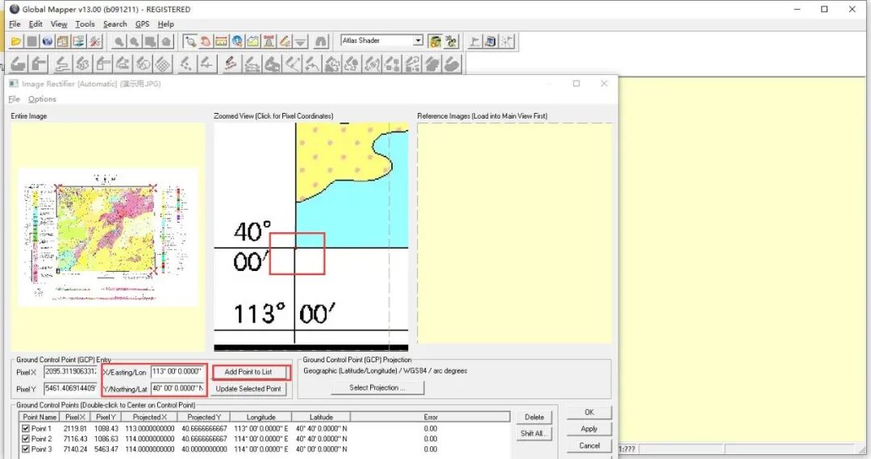Select the Path Profile tool

[252, 42]
